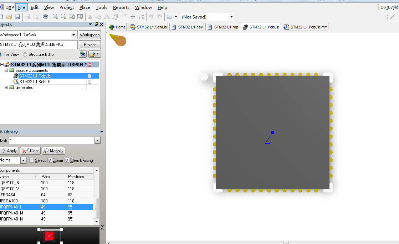
Task: Open the Normal mode dropdown
Action: (x=24, y=160)
